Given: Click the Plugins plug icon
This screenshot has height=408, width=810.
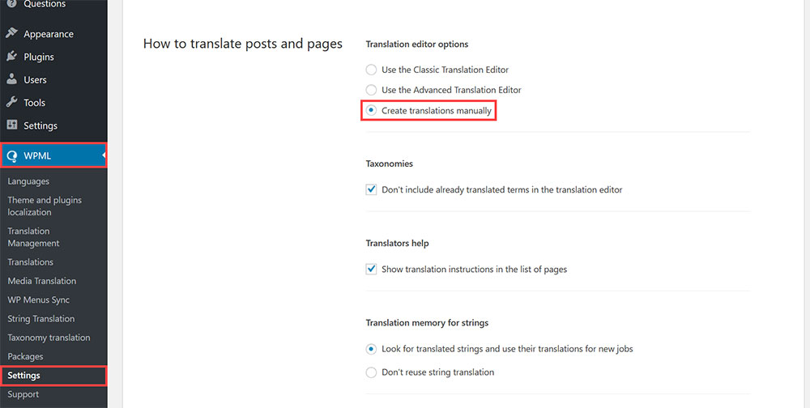Looking at the screenshot, I should pyautogui.click(x=11, y=57).
